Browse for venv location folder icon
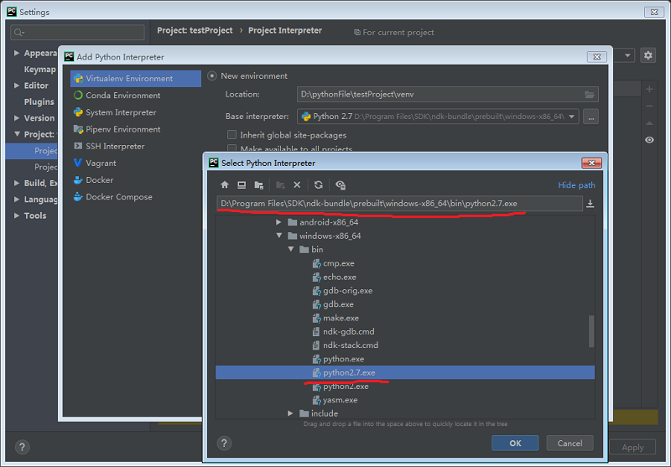Image resolution: width=671 pixels, height=467 pixels. (590, 95)
